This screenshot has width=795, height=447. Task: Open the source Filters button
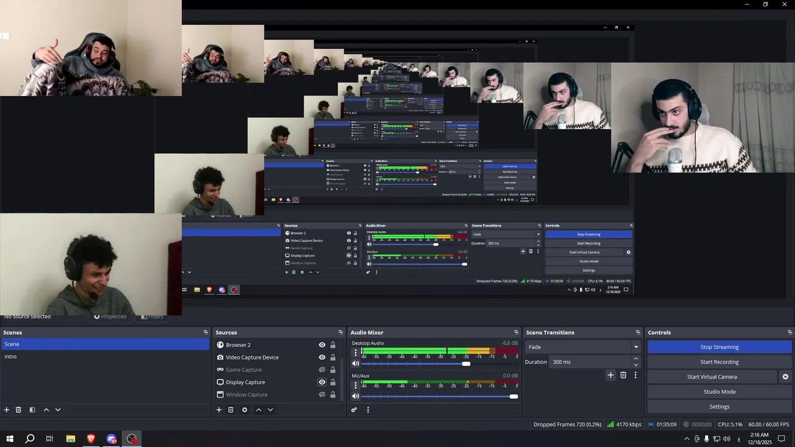pyautogui.click(x=152, y=317)
